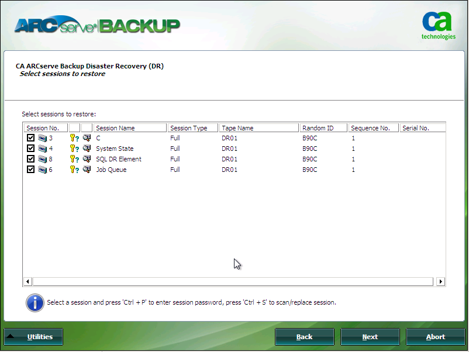Click the tape drive icon for session 4
This screenshot has width=469, height=352.
coord(43,149)
